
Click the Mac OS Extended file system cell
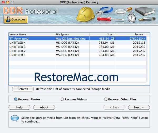72,39
